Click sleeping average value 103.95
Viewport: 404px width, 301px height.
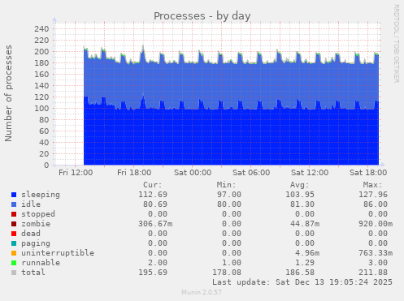pyautogui.click(x=300, y=195)
